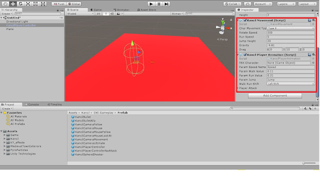The height and width of the screenshot is (180, 320).
Task: Toggle Pivot/Center handle position
Action: pyautogui.click(x=58, y=4)
